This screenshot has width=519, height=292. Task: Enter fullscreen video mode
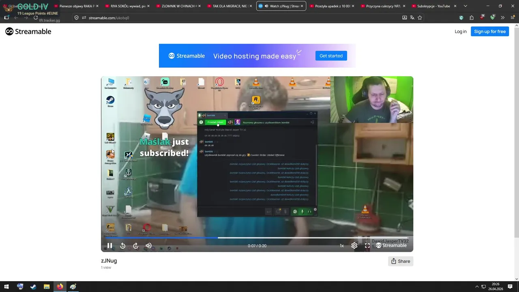[367, 246]
